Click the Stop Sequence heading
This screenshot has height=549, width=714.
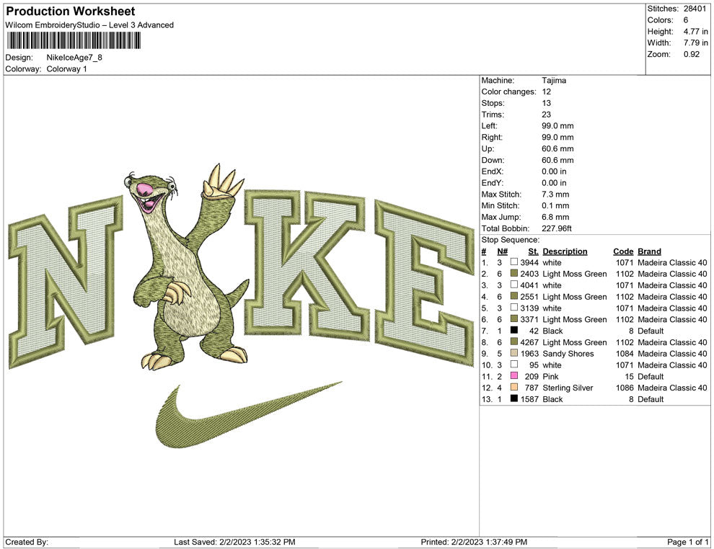point(511,240)
